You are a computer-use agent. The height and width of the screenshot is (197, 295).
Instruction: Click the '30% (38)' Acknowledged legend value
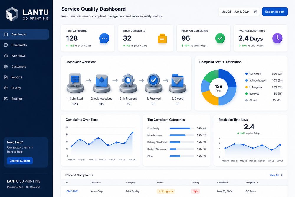pyautogui.click(x=277, y=80)
